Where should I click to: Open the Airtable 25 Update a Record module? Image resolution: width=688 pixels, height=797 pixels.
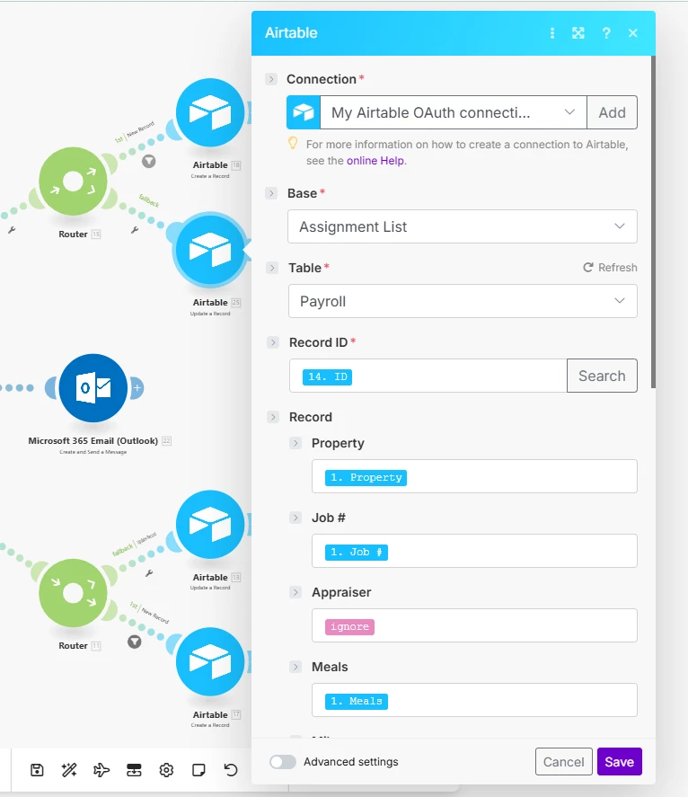click(x=210, y=250)
